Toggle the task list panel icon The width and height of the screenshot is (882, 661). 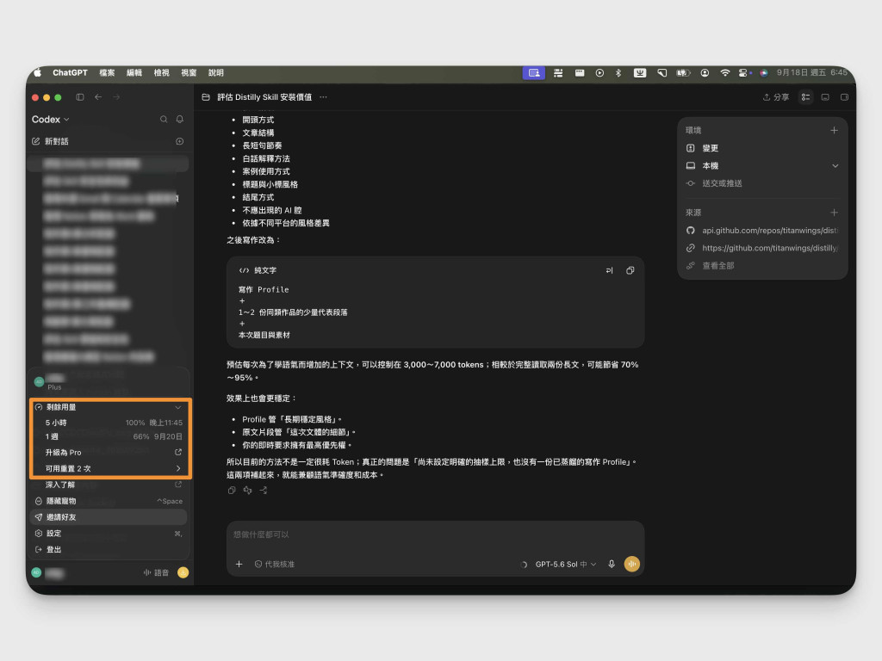806,97
